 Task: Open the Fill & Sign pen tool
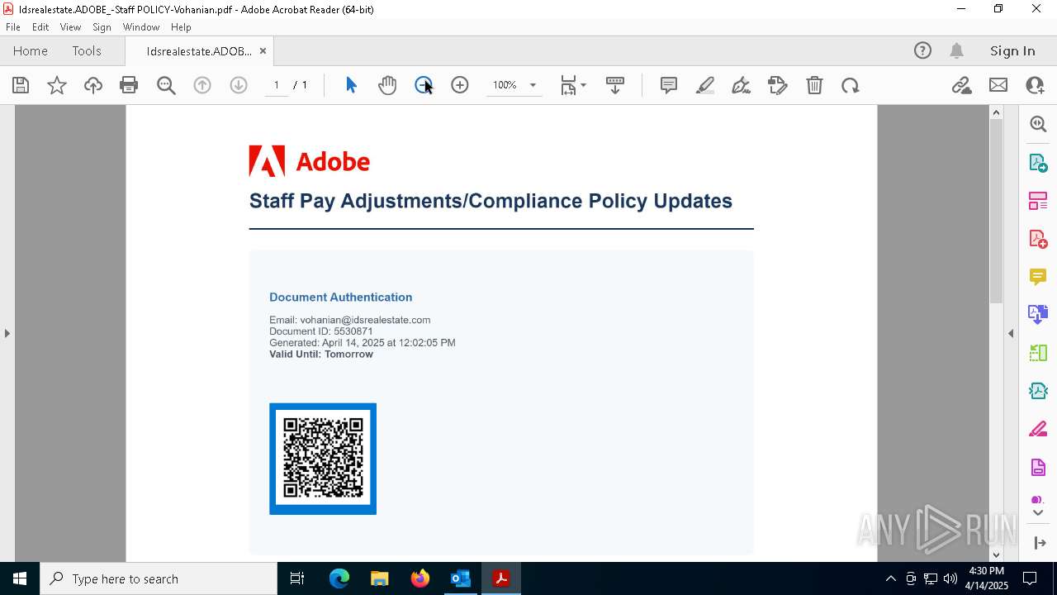(742, 85)
